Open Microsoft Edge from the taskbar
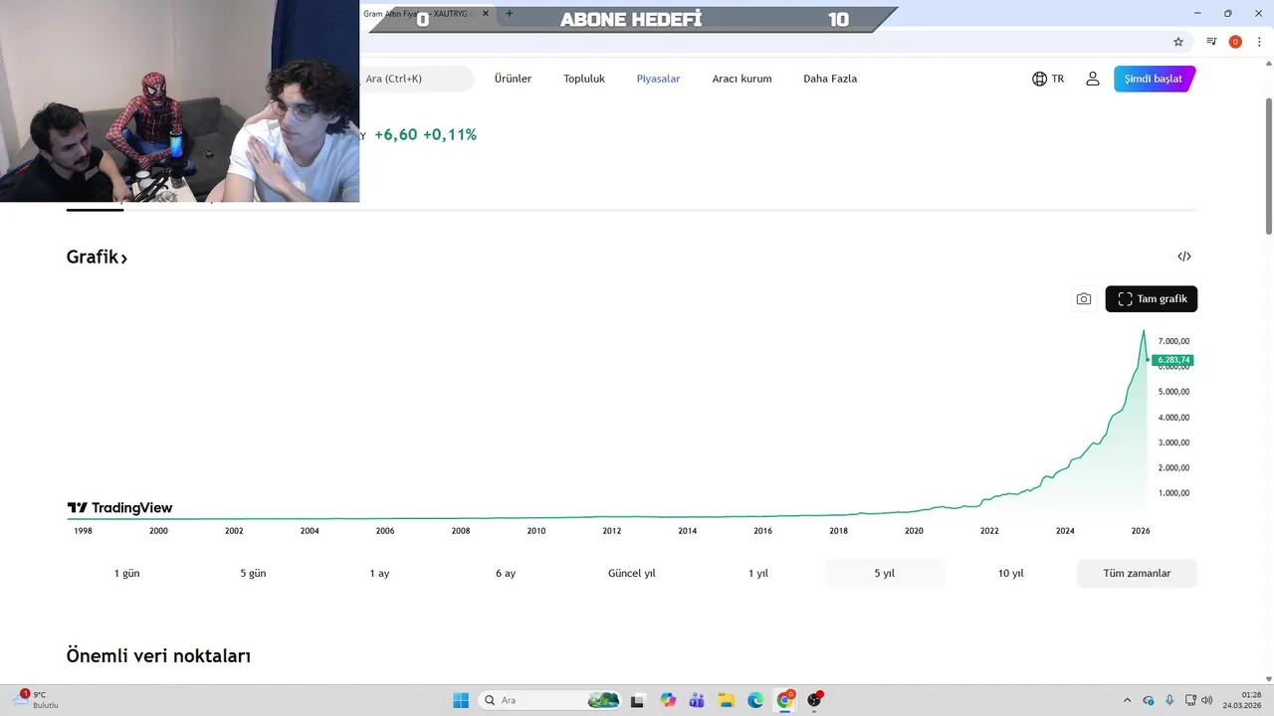Image resolution: width=1274 pixels, height=716 pixels. (x=755, y=700)
